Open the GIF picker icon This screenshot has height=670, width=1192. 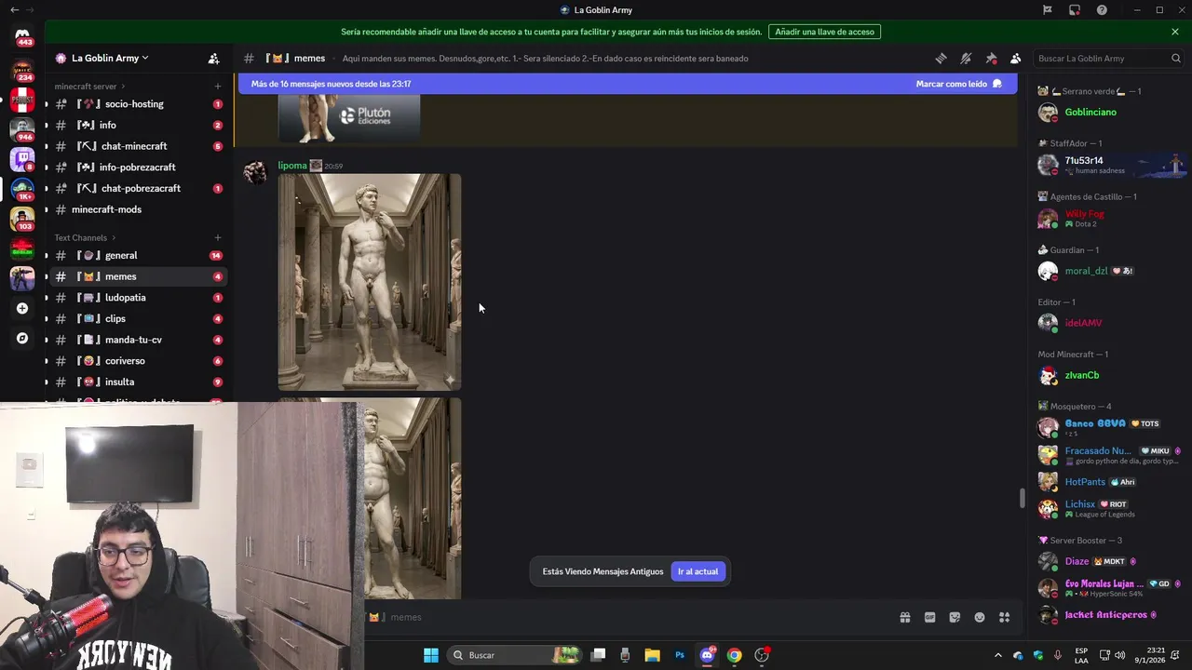tap(929, 617)
